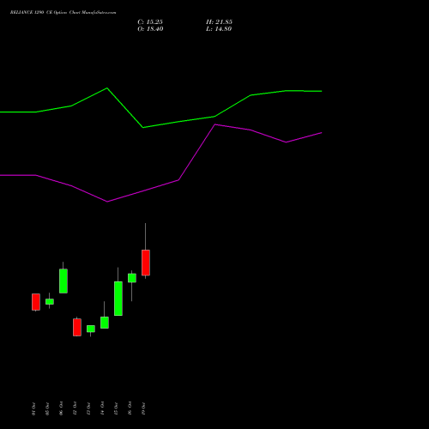The height and width of the screenshot is (429, 429).
Task: Select the 15 Oct date label
Action: [x=116, y=408]
